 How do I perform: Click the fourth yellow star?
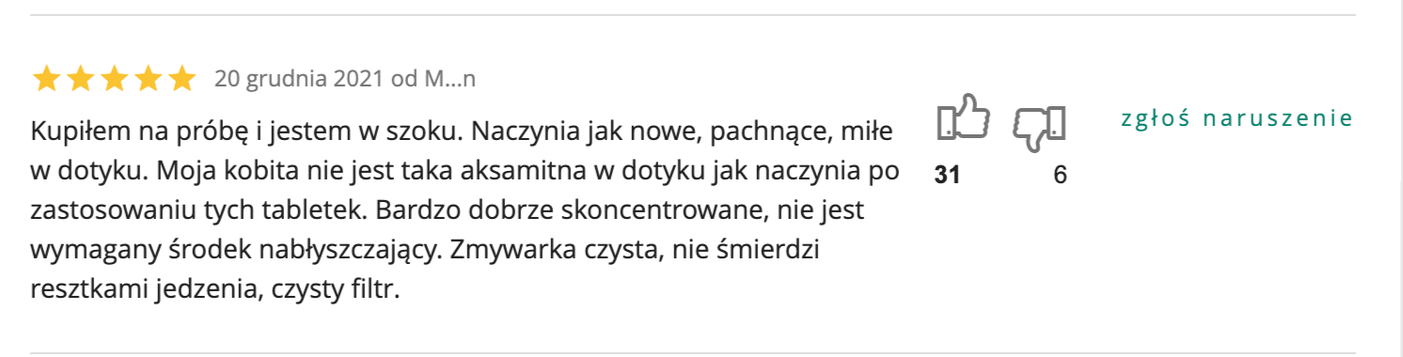(149, 78)
